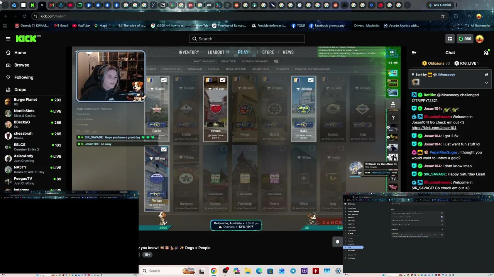
Task: Reload the page
Action: (x=24, y=16)
